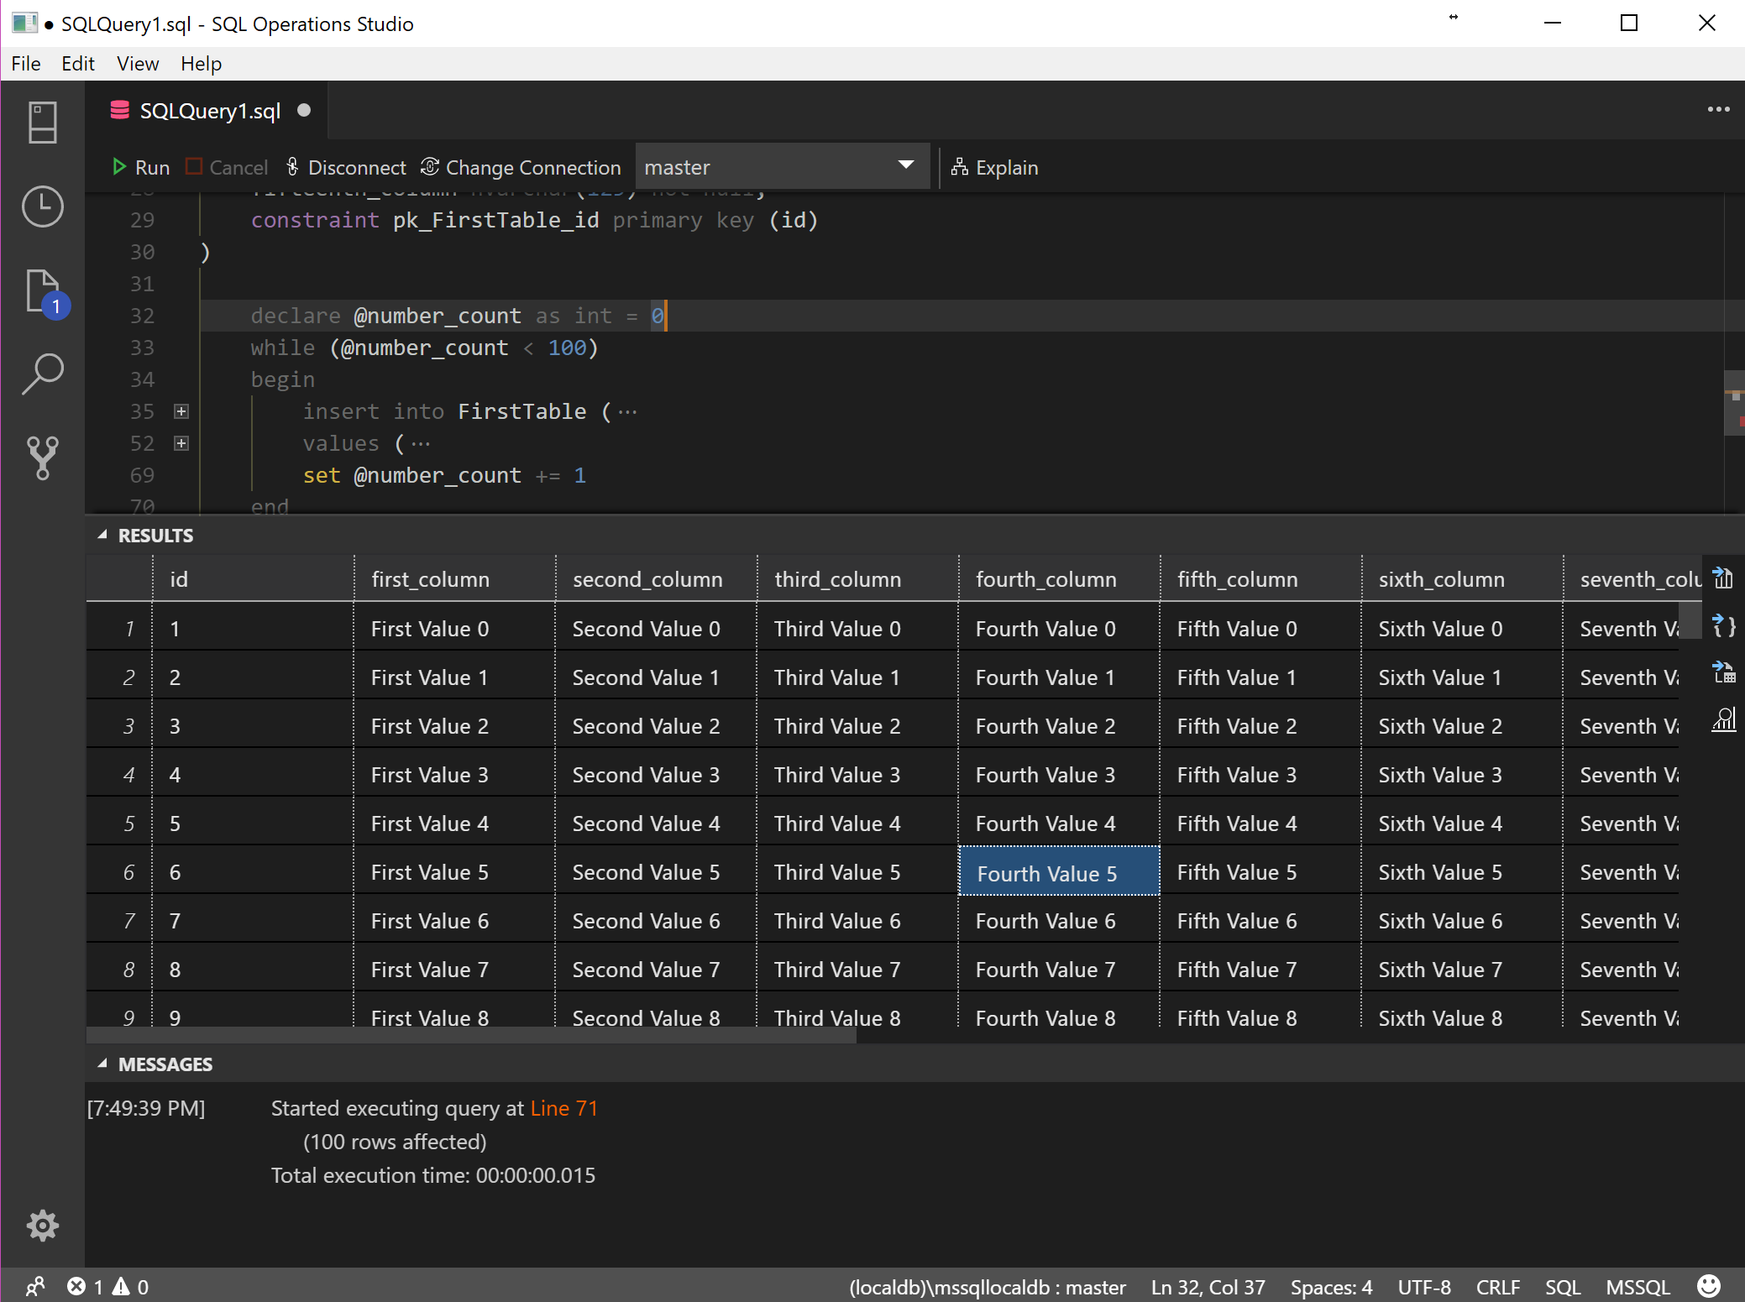Select the cell Fourth Value 5
This screenshot has height=1302, width=1745.
point(1059,872)
